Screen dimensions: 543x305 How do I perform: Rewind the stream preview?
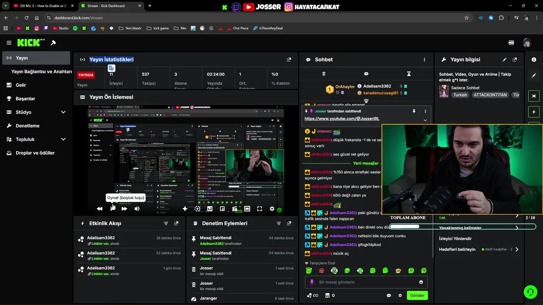point(99,208)
